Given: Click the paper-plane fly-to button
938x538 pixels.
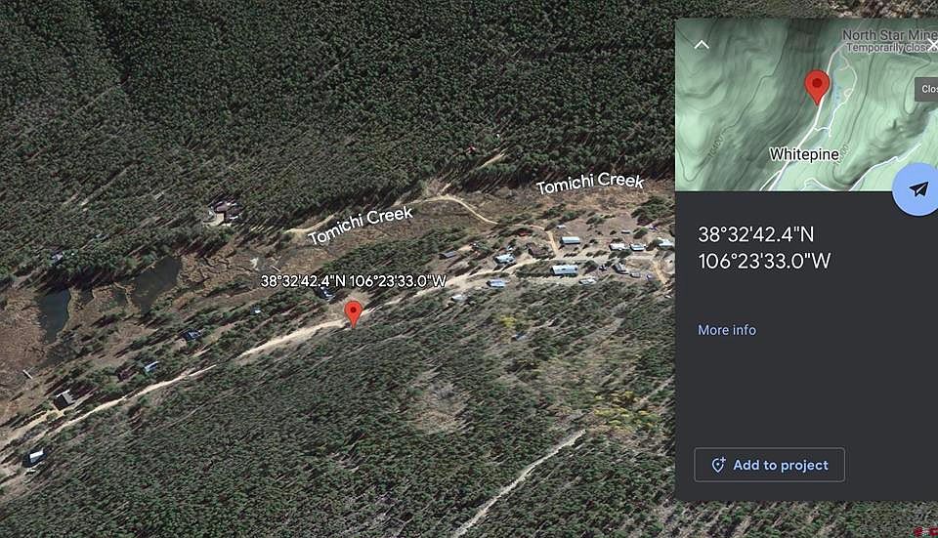Looking at the screenshot, I should pos(917,189).
